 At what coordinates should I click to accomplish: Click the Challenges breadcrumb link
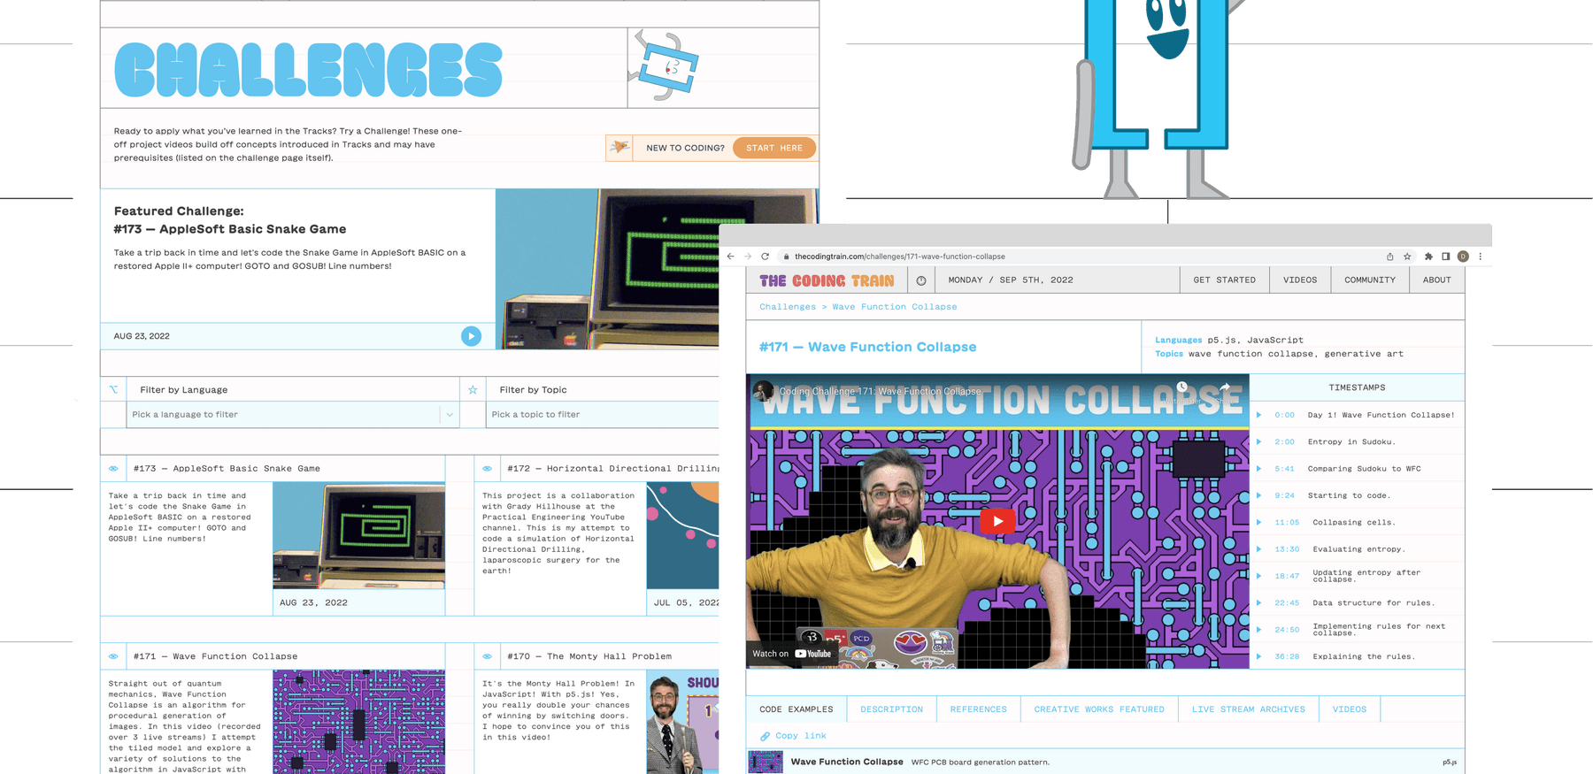(x=788, y=307)
